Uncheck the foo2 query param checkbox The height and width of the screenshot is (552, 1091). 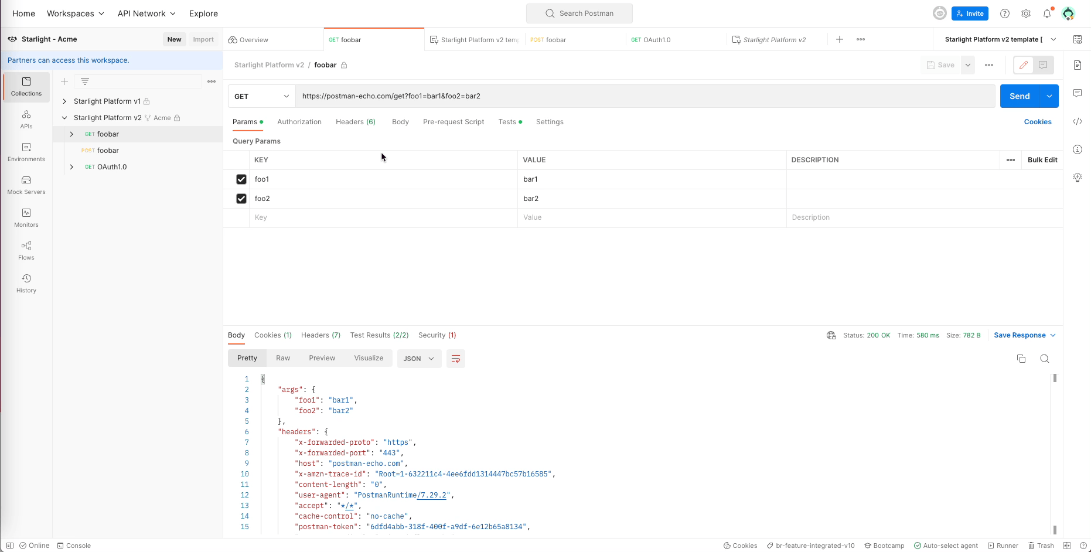[x=241, y=199]
